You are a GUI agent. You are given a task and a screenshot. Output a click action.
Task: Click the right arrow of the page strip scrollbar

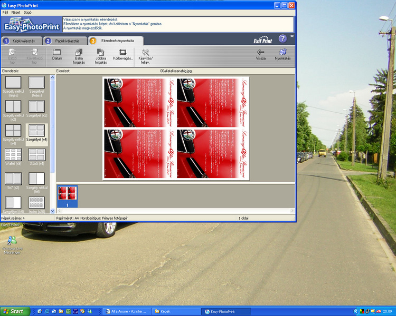tap(292, 211)
